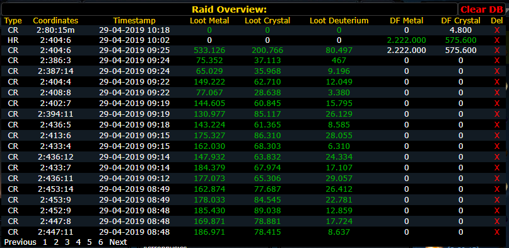
Task: Delete the 2:386:3 raid entry
Action: tap(496, 61)
